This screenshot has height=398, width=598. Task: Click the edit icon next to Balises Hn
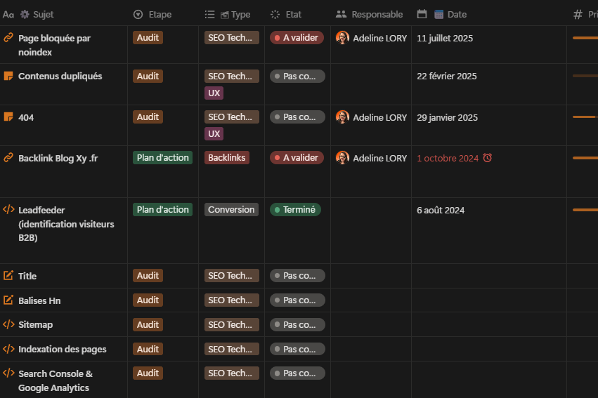coord(8,300)
